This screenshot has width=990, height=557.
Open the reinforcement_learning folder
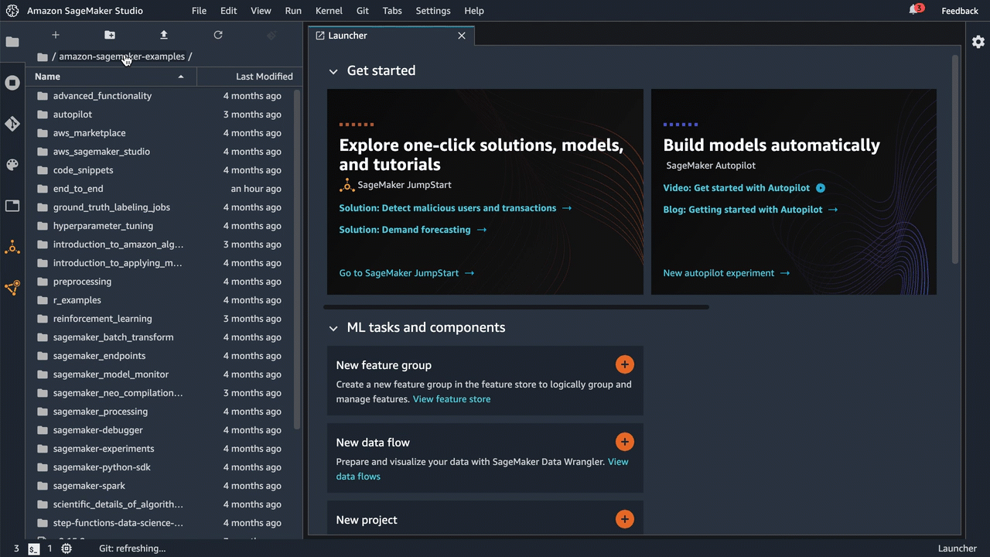102,319
